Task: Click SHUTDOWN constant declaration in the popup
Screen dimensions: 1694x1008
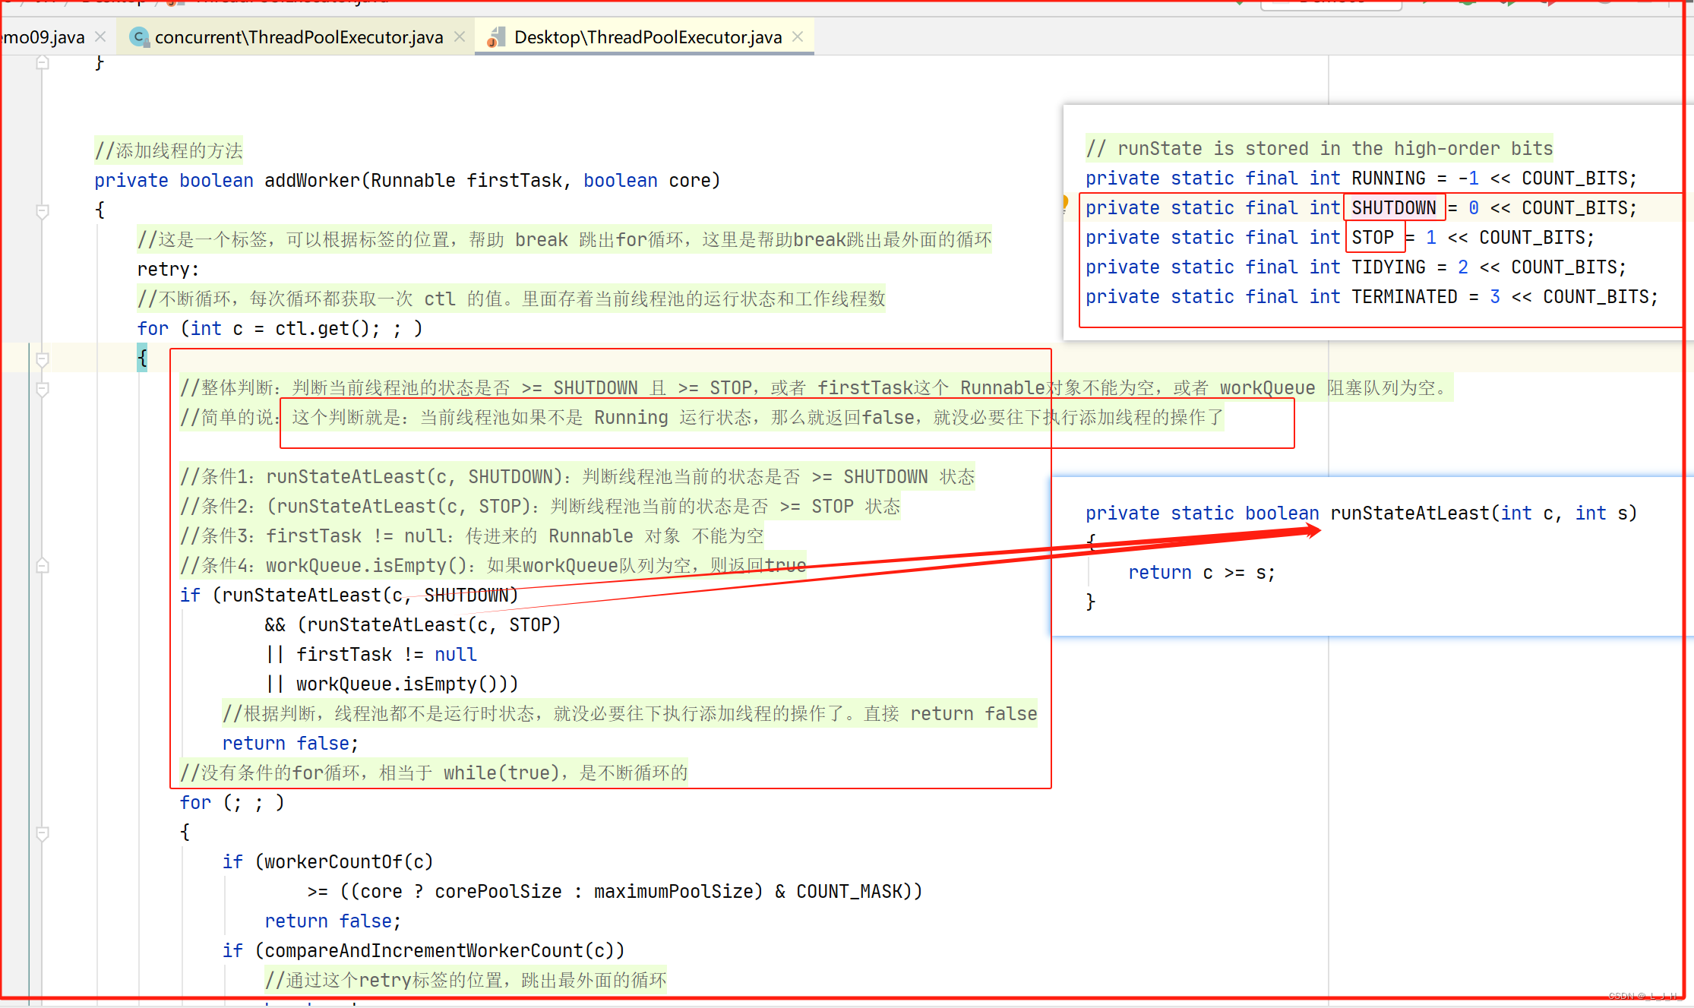Action: [1393, 208]
